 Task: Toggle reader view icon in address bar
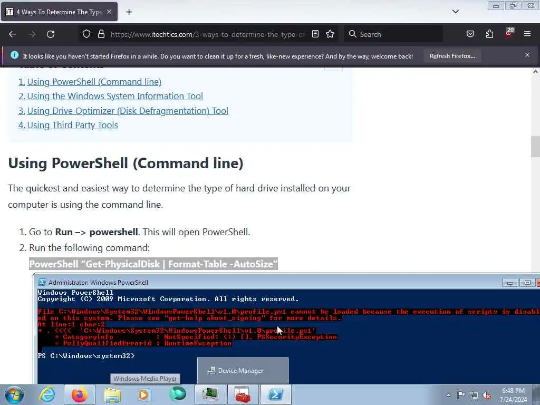[x=315, y=34]
